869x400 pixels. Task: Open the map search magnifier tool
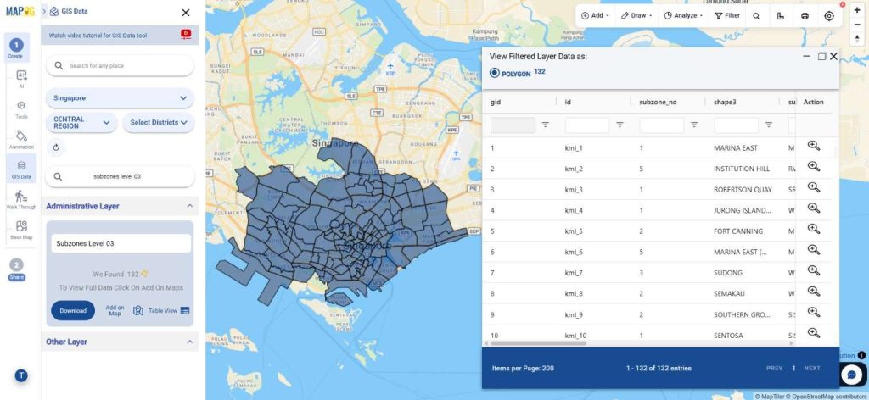tap(756, 16)
